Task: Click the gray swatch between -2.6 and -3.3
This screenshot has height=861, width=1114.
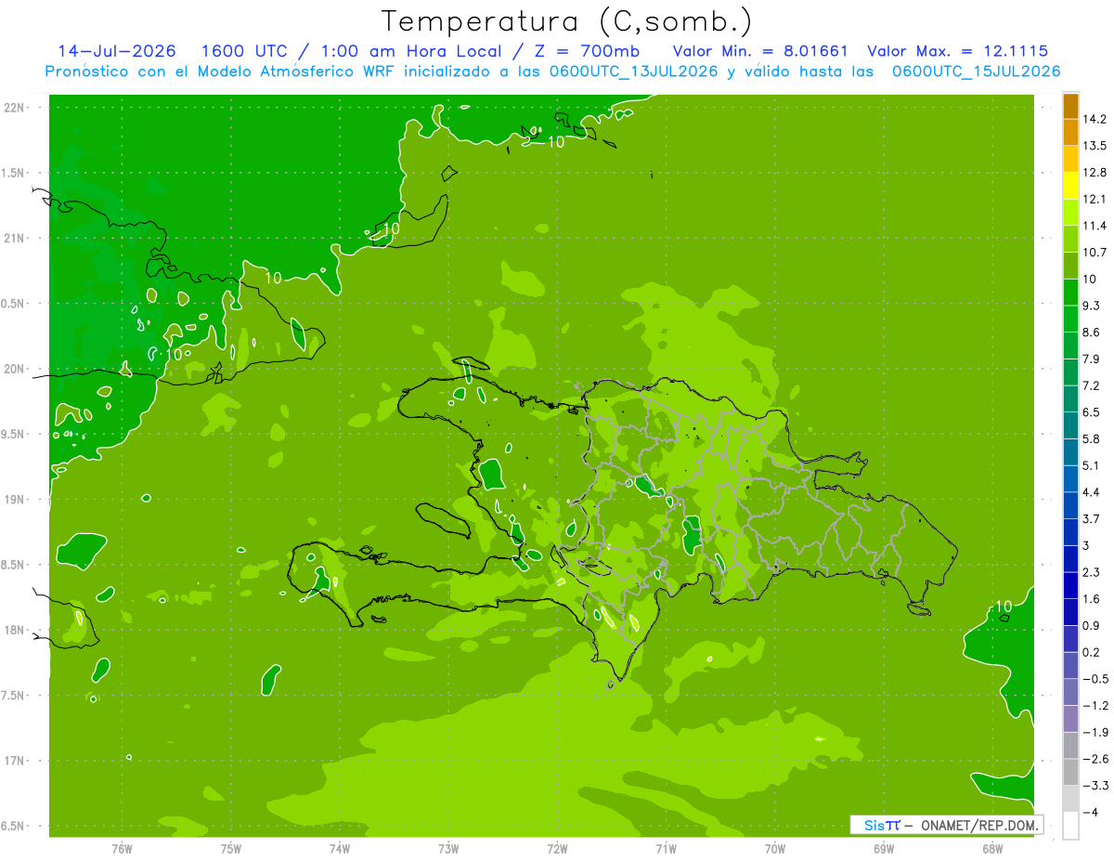Action: 1070,772
